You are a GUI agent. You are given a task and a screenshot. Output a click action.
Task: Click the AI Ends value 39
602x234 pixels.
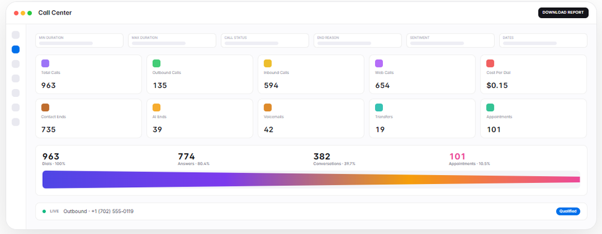point(157,130)
